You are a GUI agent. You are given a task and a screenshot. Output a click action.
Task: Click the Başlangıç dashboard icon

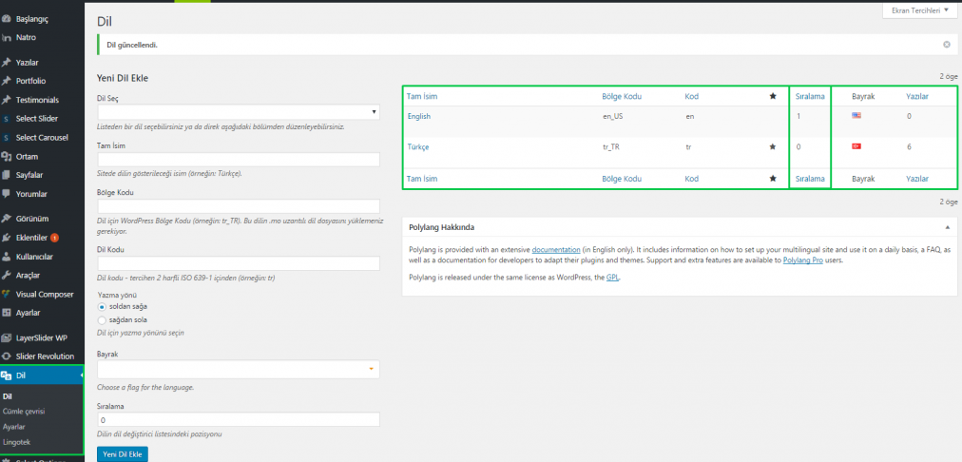pyautogui.click(x=6, y=19)
